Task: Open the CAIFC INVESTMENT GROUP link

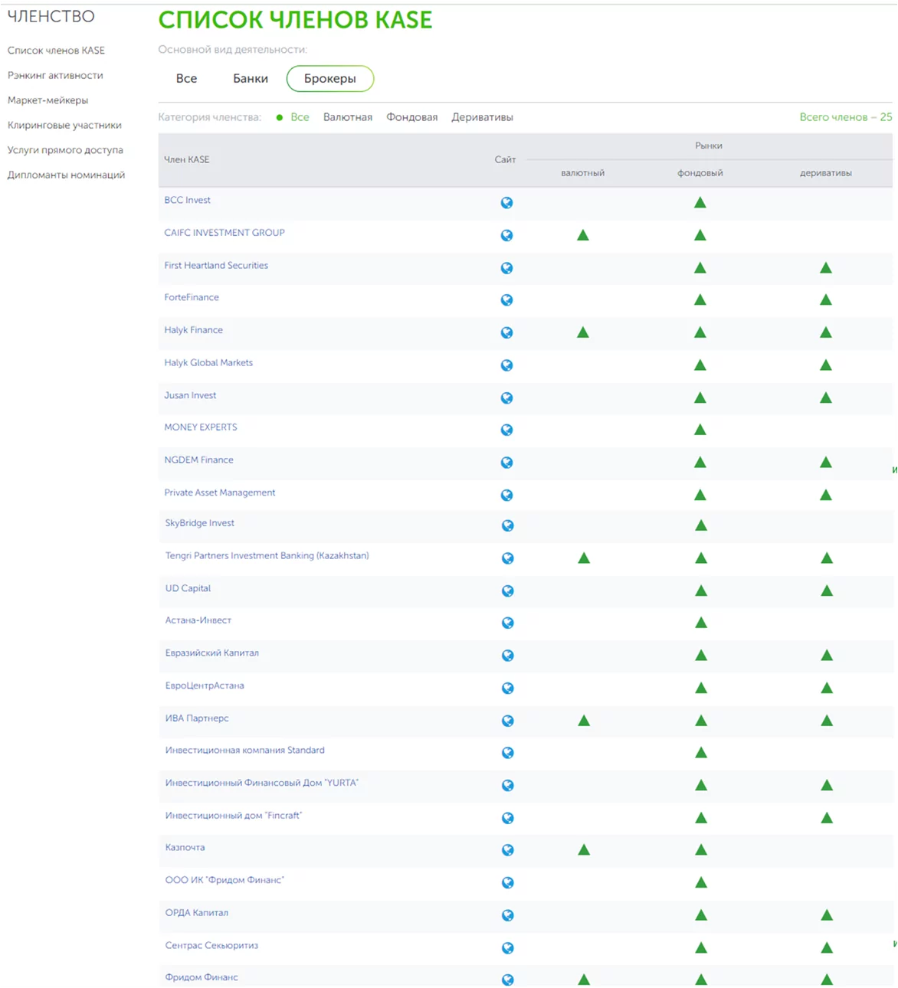Action: [224, 233]
